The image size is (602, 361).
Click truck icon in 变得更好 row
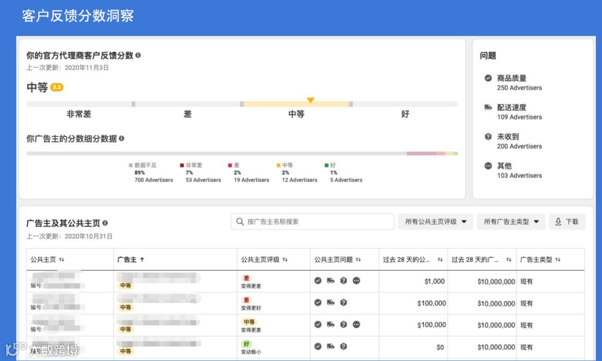point(331,303)
